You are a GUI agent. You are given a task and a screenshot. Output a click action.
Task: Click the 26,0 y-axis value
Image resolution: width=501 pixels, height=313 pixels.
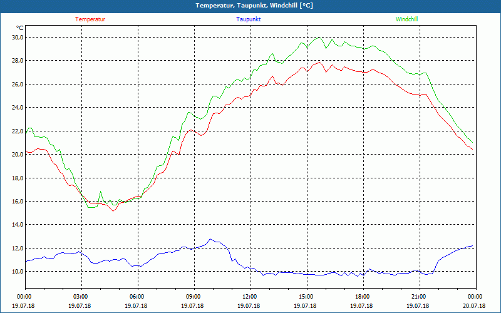pyautogui.click(x=18, y=85)
